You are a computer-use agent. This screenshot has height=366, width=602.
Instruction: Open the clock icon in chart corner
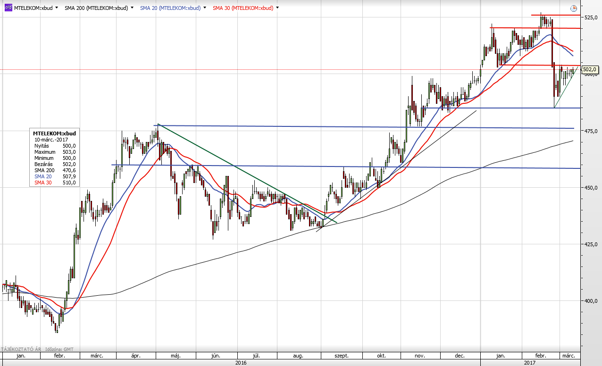coord(573,8)
